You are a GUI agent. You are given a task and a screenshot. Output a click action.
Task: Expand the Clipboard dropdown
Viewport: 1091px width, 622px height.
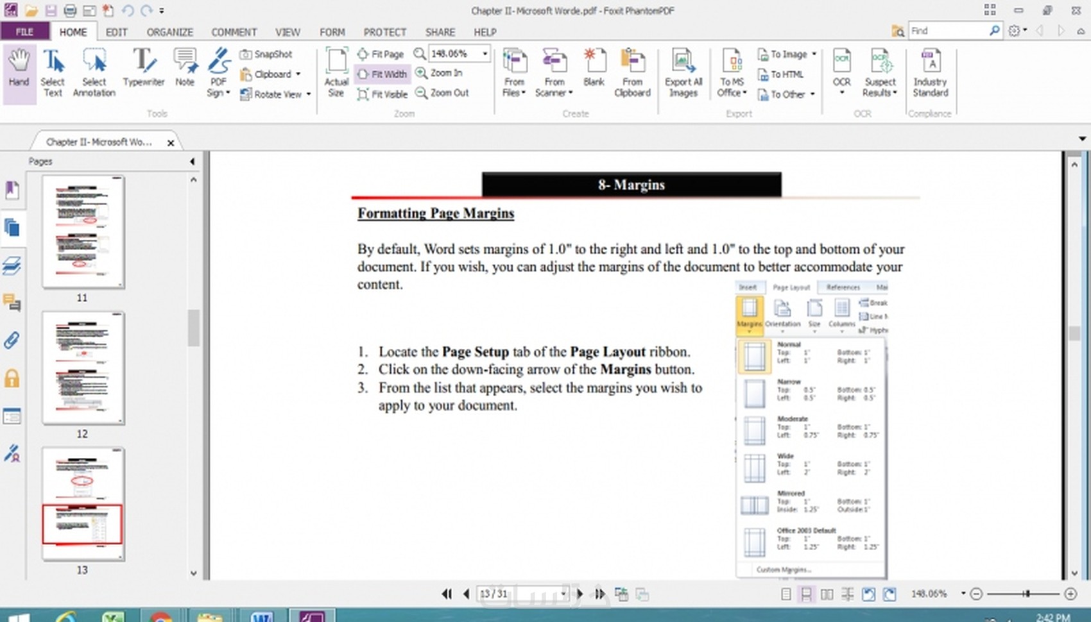(298, 74)
